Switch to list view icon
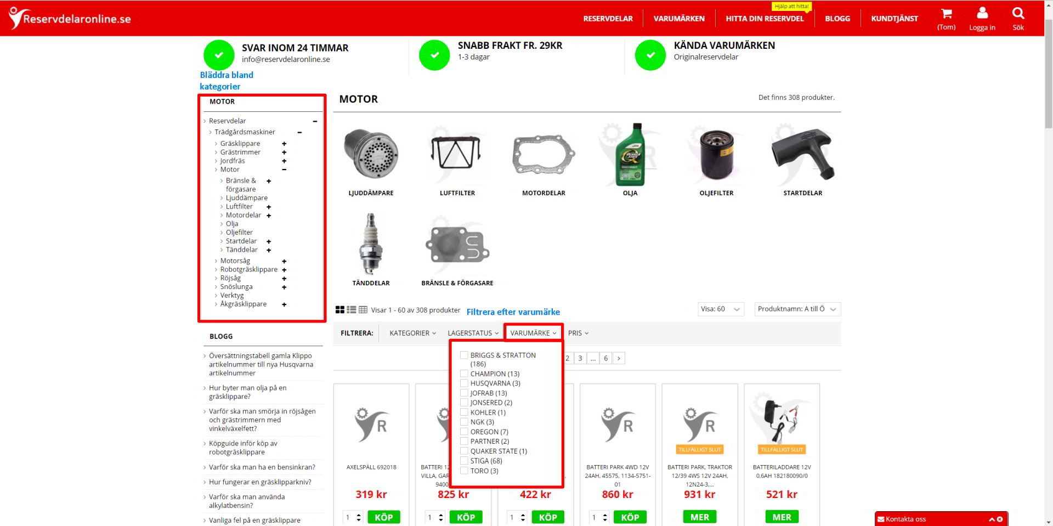1053x526 pixels. 352,310
